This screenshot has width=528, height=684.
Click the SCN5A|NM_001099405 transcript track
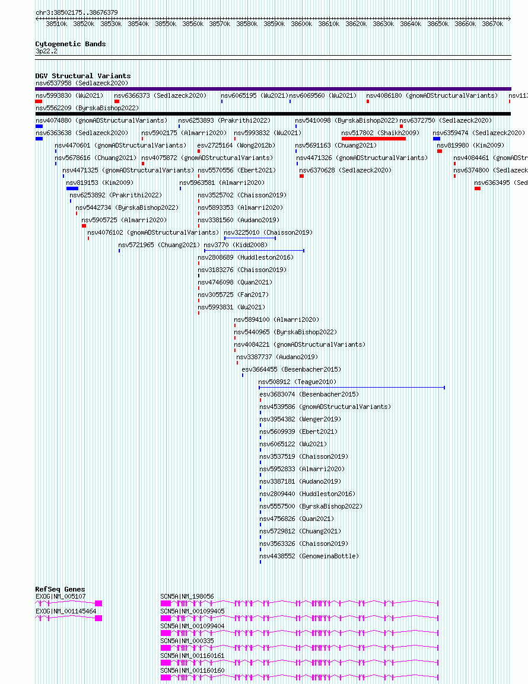[300, 618]
